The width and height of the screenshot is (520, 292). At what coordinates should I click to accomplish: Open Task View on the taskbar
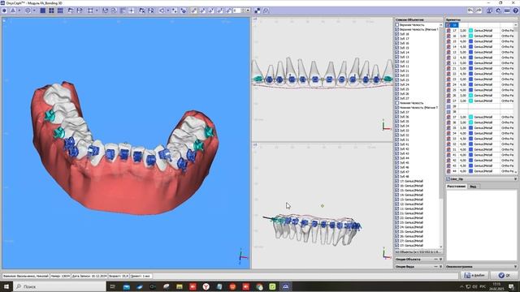[x=113, y=286]
